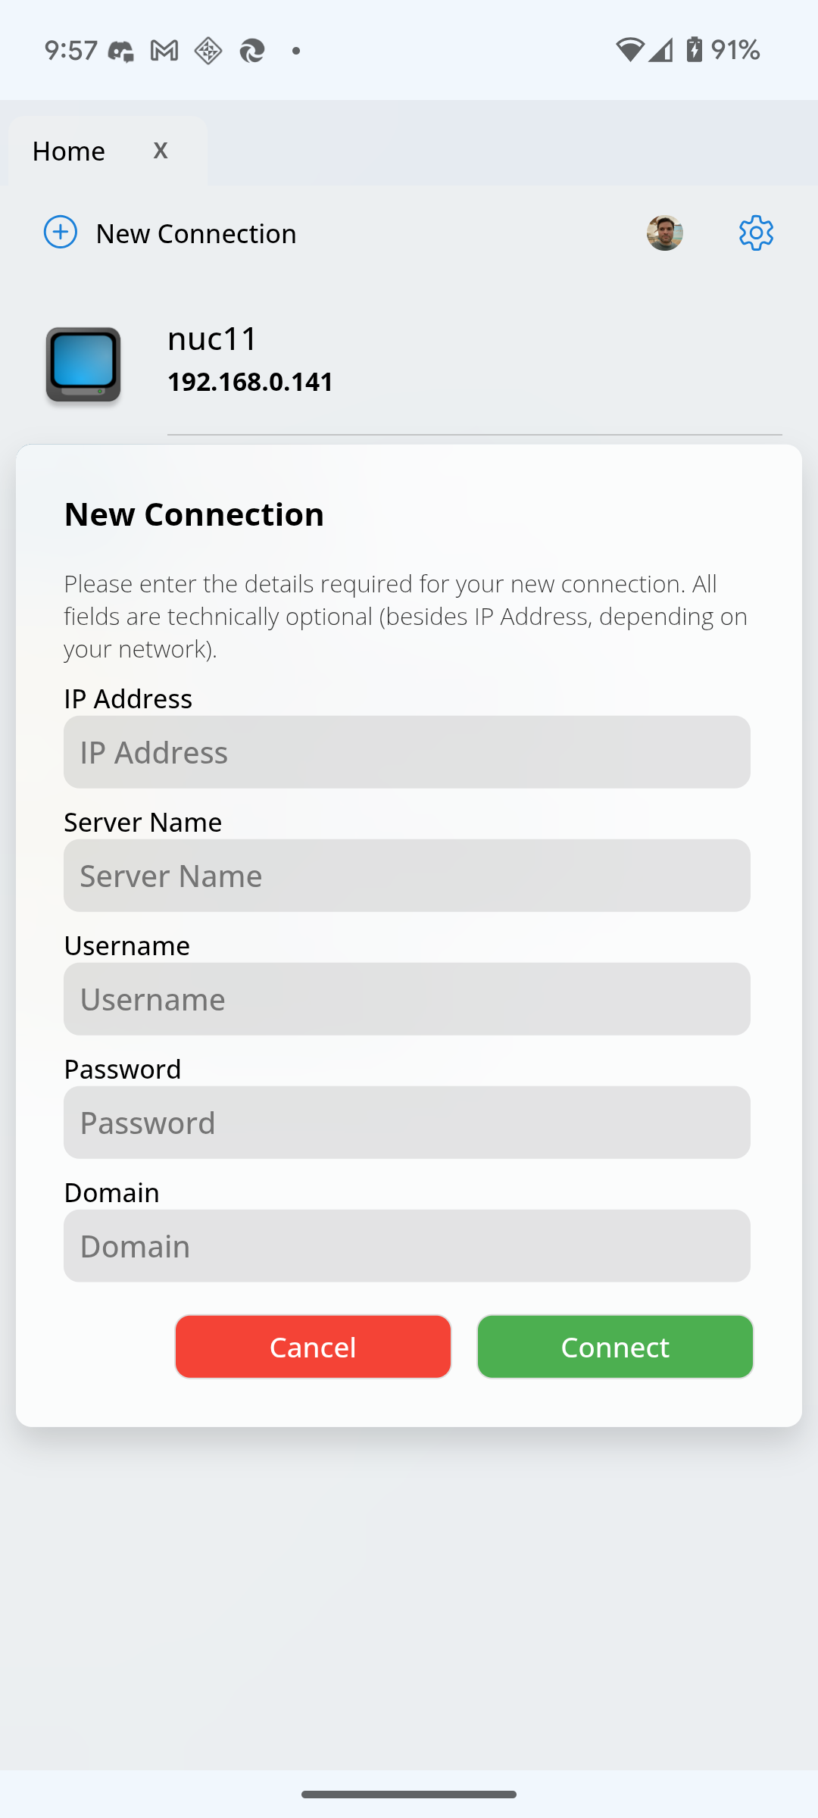Click into the Server Name field
Screen dimensions: 818x1818
coord(407,876)
